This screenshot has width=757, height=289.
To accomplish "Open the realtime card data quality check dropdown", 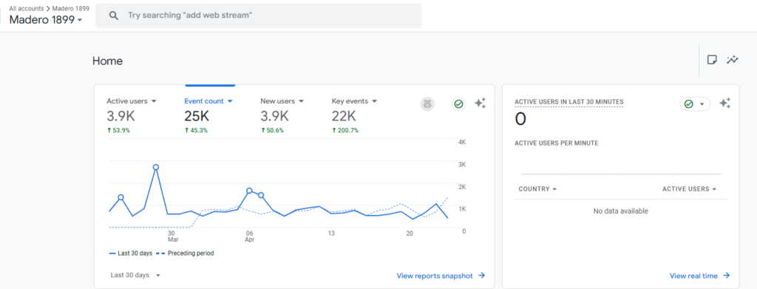I will [x=695, y=103].
